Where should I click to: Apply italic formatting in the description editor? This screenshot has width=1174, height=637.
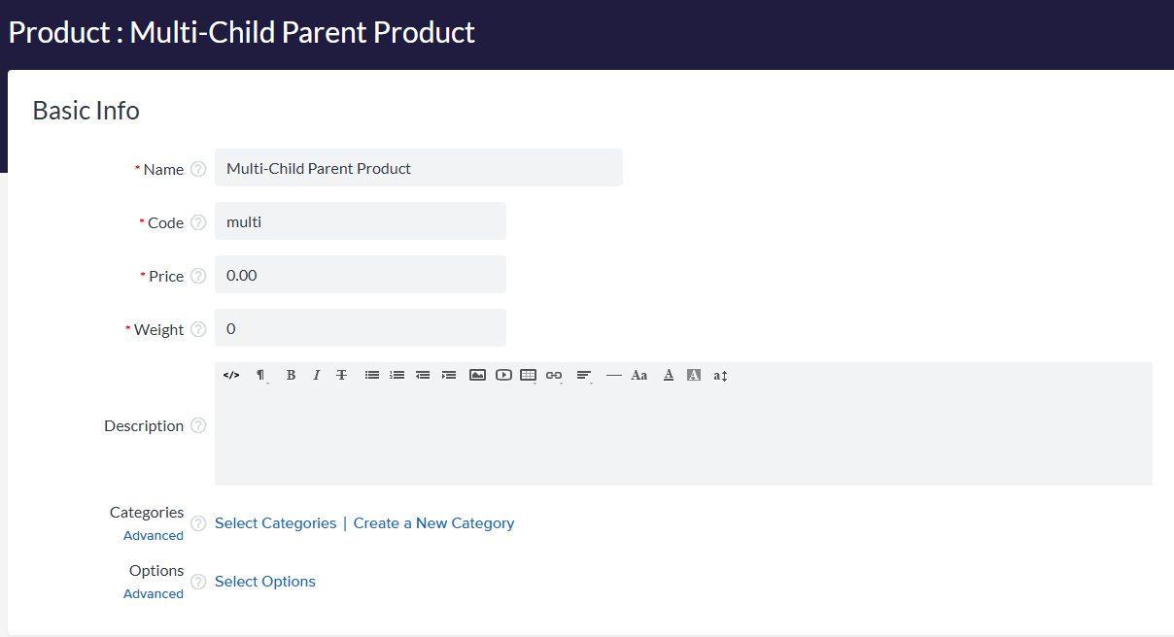[x=316, y=375]
